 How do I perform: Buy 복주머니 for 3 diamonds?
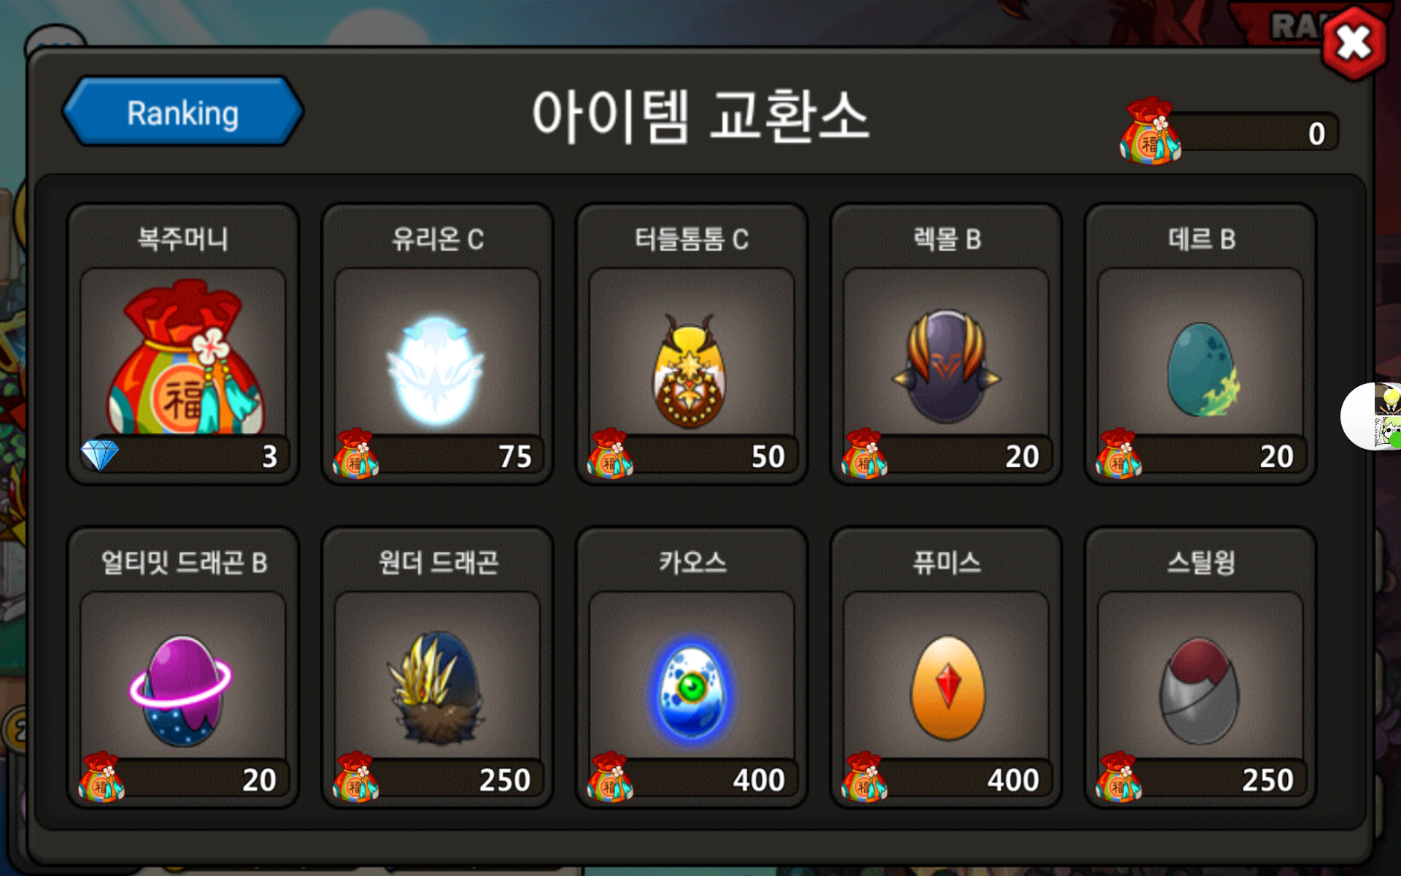(x=185, y=456)
